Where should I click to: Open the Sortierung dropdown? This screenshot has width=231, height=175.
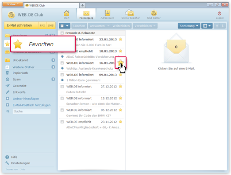(189, 26)
